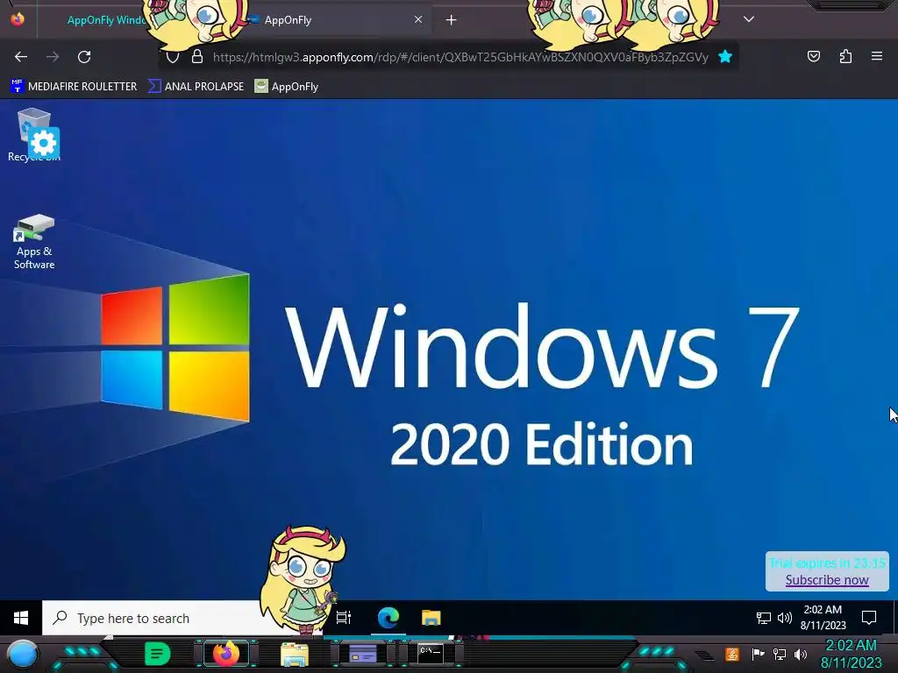Viewport: 898px width, 673px height.
Task: Open Task View in remote taskbar
Action: click(344, 618)
